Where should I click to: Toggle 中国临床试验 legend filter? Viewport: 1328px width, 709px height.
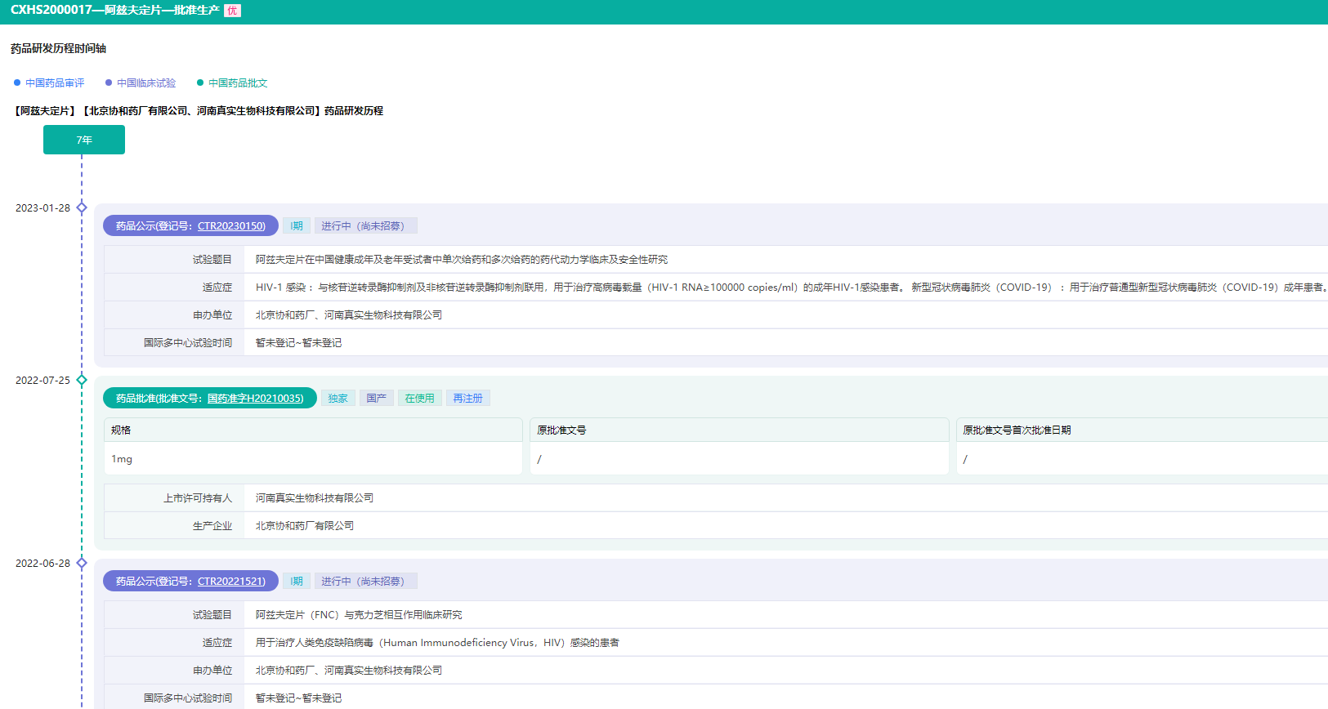141,83
